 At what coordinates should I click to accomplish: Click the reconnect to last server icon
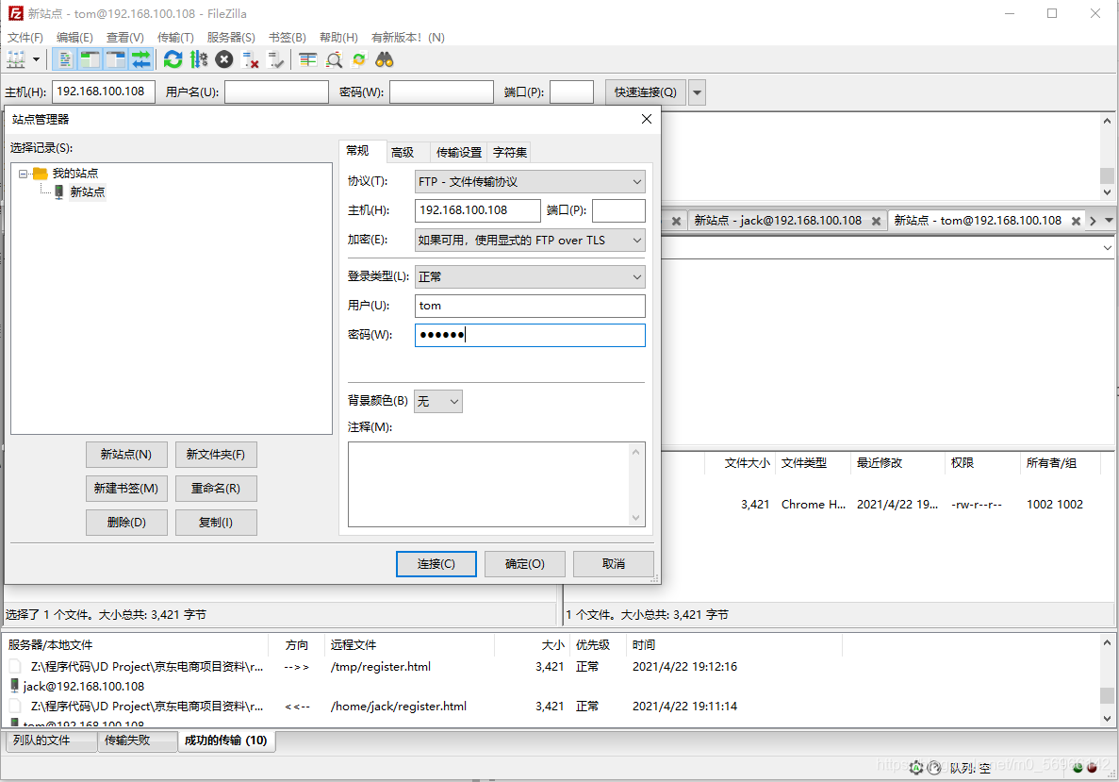275,60
